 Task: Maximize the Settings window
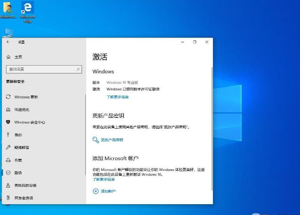(x=194, y=42)
